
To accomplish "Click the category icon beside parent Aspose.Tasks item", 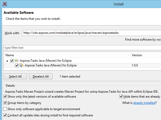I will click(x=16, y=61).
